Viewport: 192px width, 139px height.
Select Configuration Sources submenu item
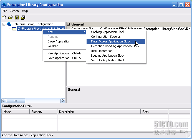click(x=116, y=37)
